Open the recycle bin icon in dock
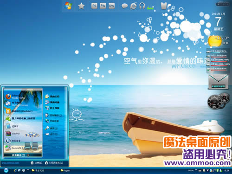Image resolution: width=232 pixels, height=174 pixels. [164, 6]
